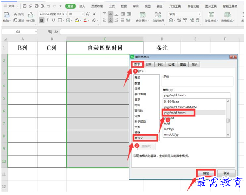Click the eraser clear-format icon

point(94,20)
